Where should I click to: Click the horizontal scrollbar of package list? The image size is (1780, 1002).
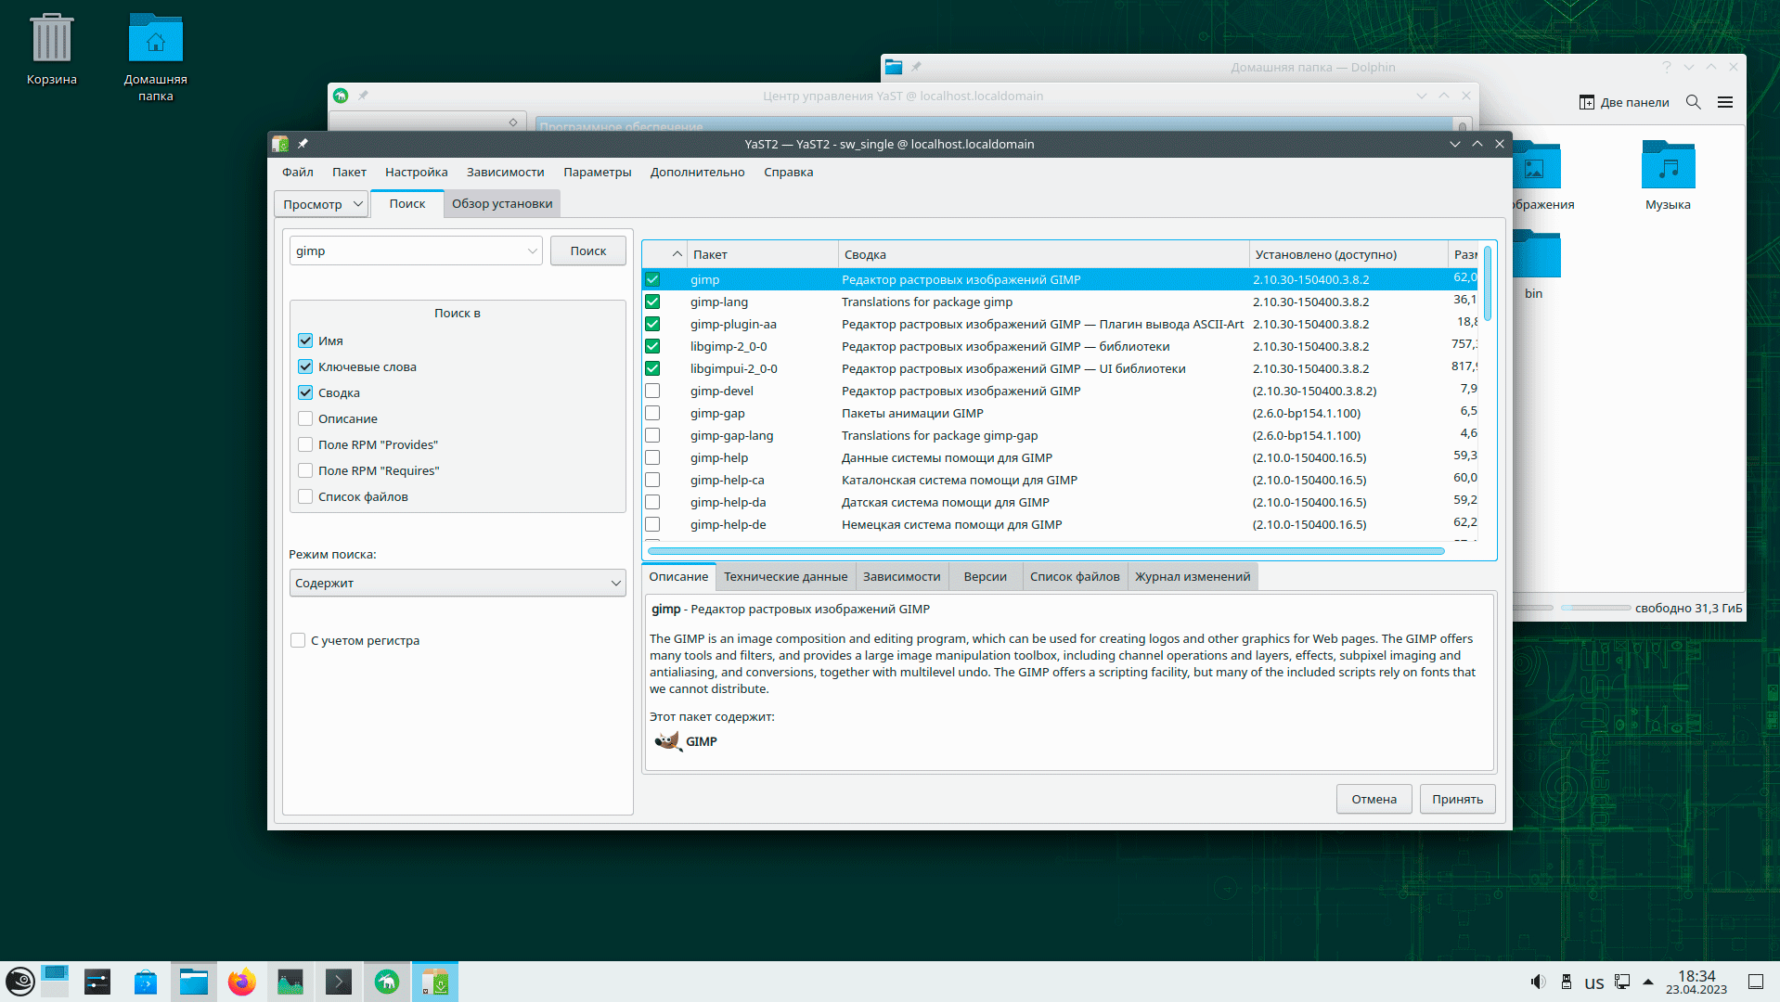click(x=1045, y=551)
